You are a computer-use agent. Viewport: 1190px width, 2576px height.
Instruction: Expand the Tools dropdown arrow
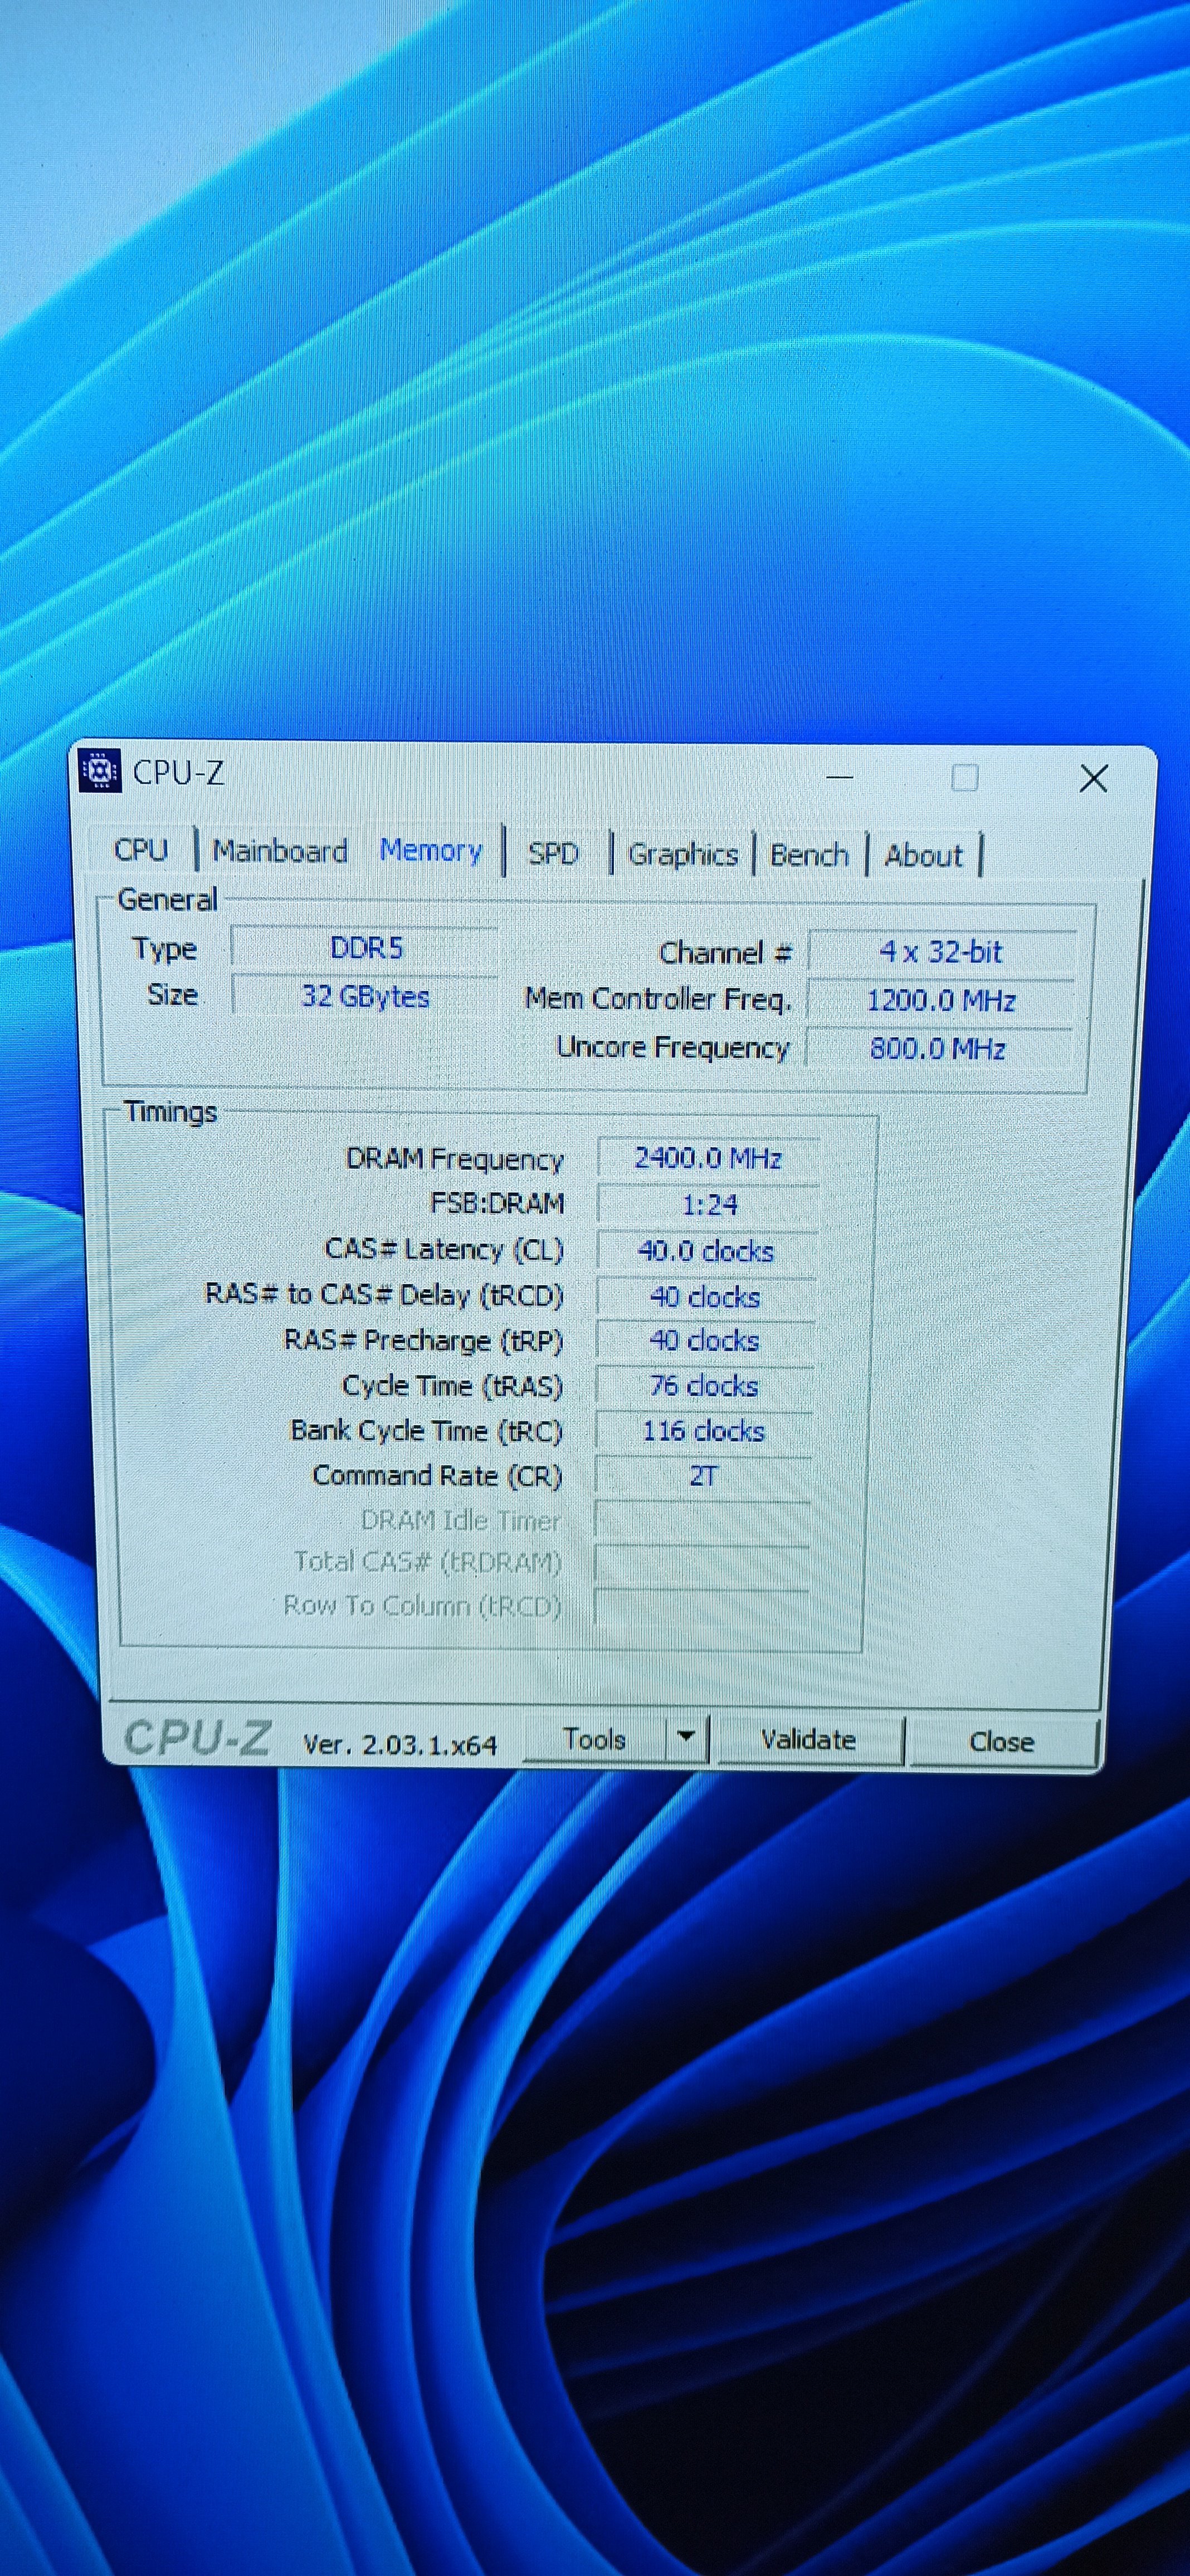(x=686, y=1738)
